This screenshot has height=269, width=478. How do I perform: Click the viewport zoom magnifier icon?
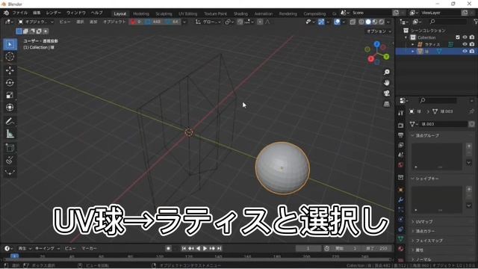(387, 72)
